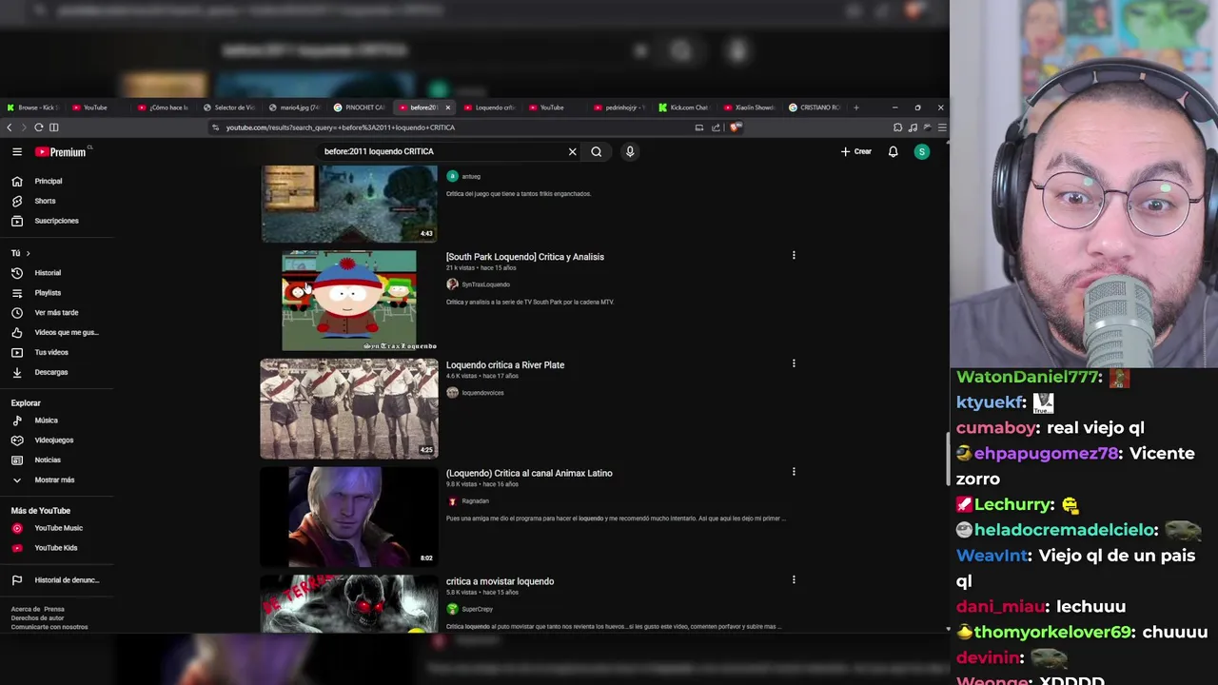Image resolution: width=1218 pixels, height=685 pixels.
Task: Open the YouTube hamburger guide menu
Action: (x=17, y=151)
